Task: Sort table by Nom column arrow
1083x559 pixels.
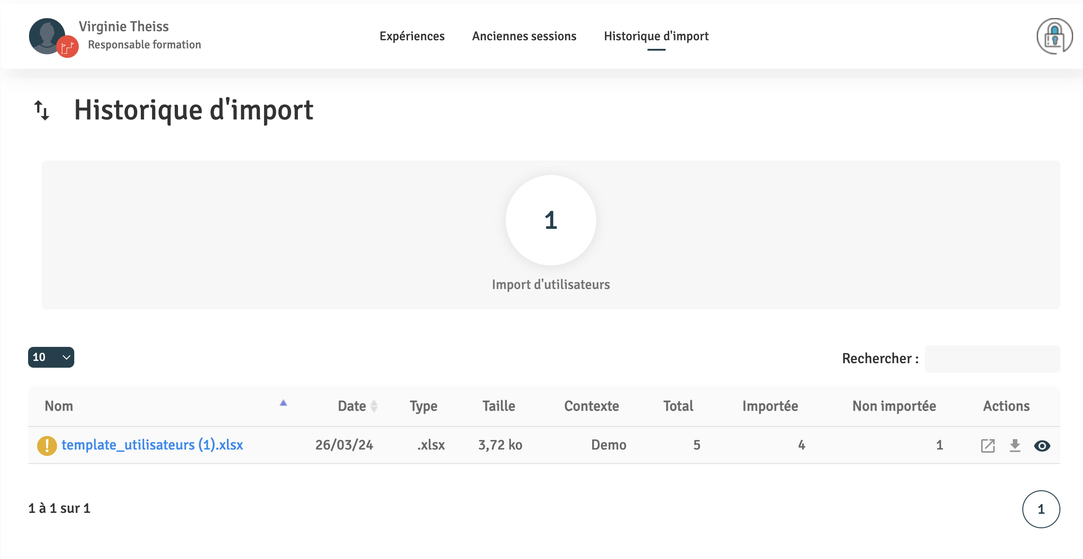Action: [283, 403]
